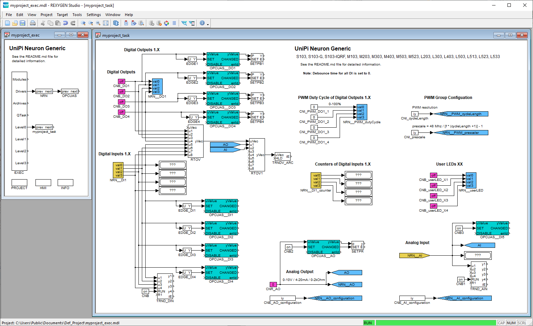Click the document with magnifier toolbar icon

point(141,23)
